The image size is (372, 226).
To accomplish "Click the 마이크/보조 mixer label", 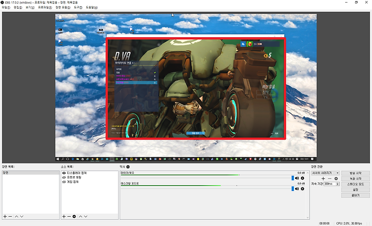I will (x=128, y=173).
